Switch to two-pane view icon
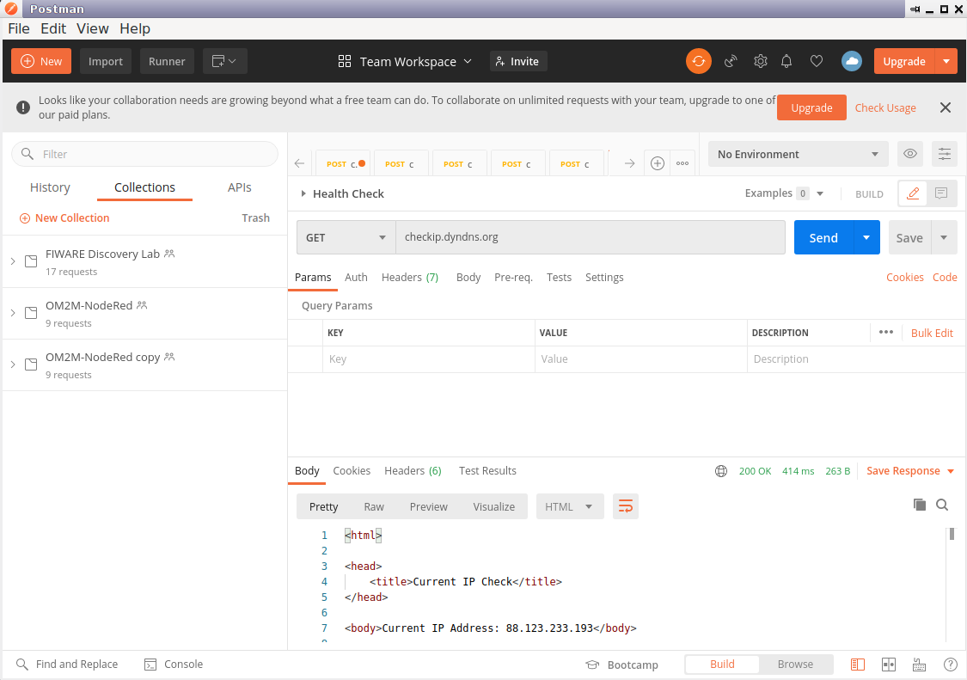This screenshot has height=680, width=967. [x=889, y=665]
